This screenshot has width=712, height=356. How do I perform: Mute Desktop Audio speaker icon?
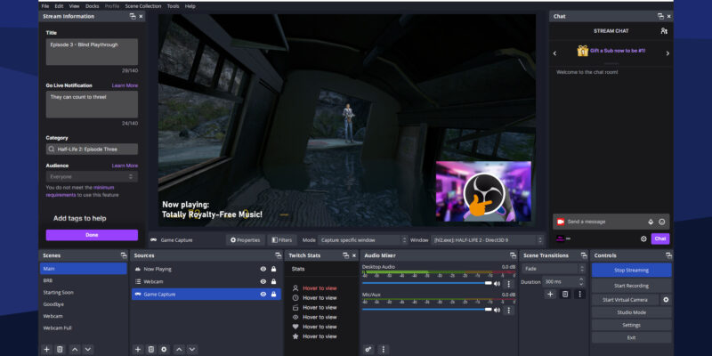(497, 283)
